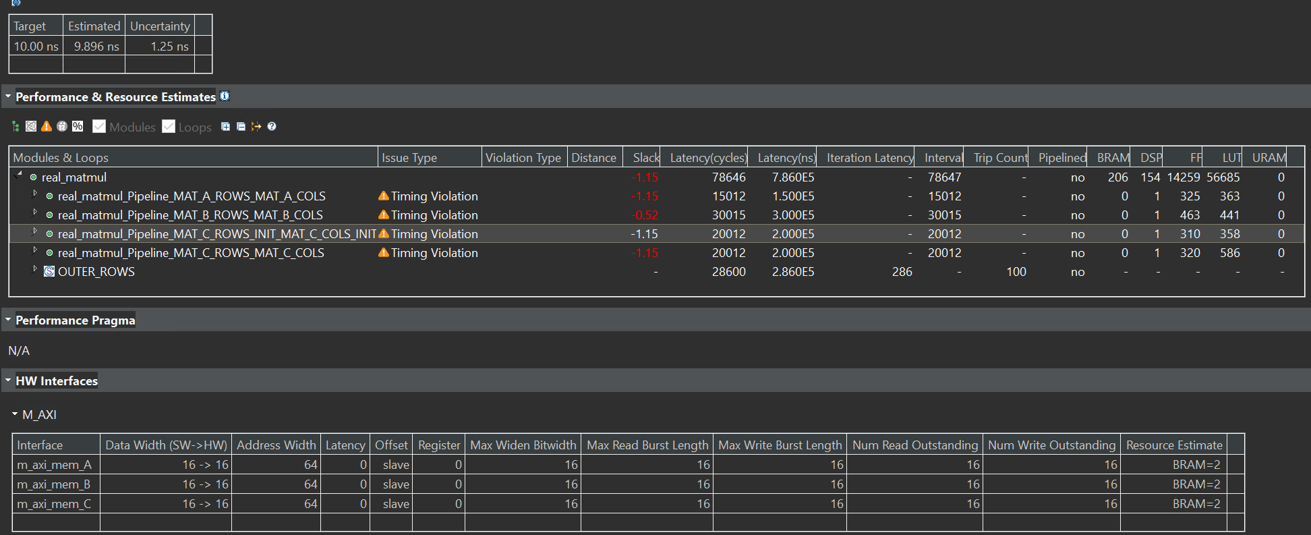This screenshot has width=1311, height=535.
Task: Click green module icon of MAT_A_ROWS_MAT_A_COLS
Action: 49,196
